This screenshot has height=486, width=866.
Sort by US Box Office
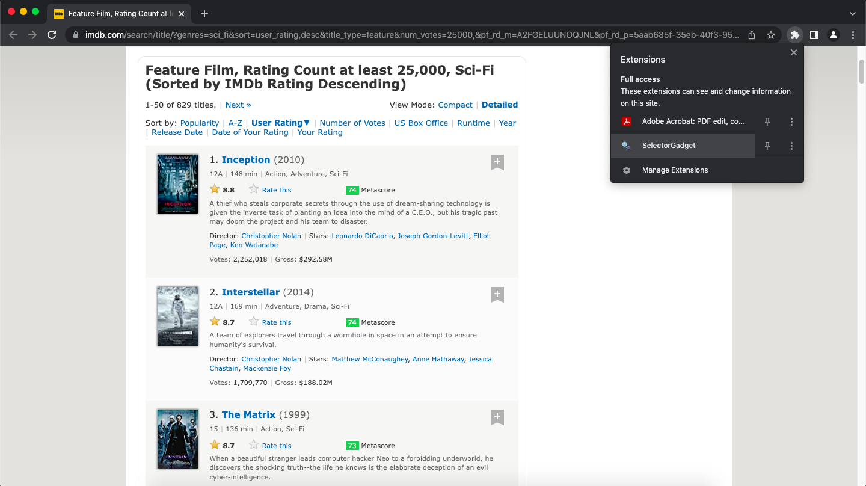tap(421, 123)
